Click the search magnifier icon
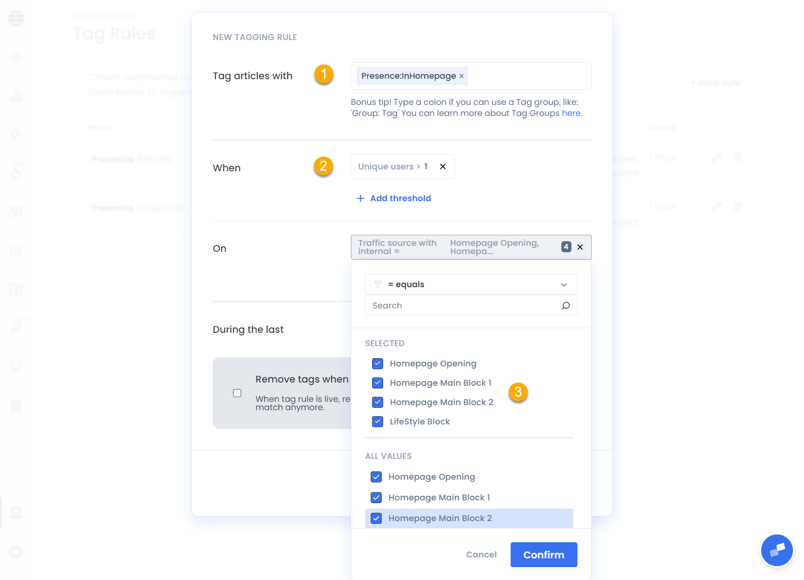 pos(566,306)
